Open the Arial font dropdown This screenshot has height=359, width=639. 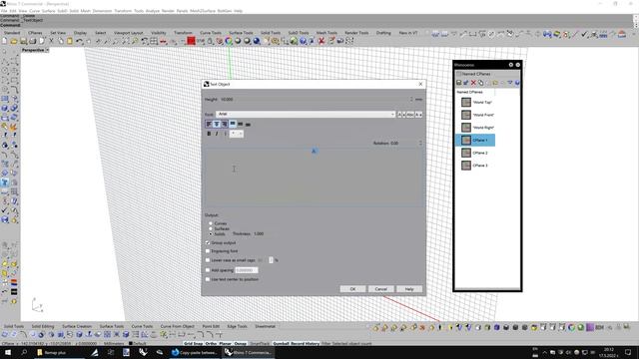click(x=306, y=115)
